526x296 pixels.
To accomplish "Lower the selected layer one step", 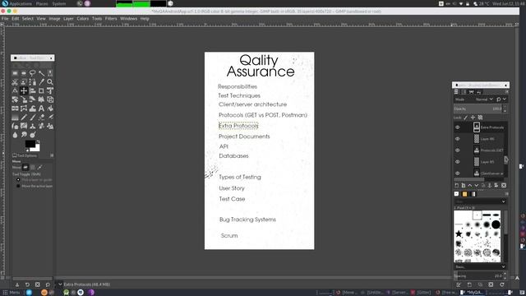I will [477, 185].
